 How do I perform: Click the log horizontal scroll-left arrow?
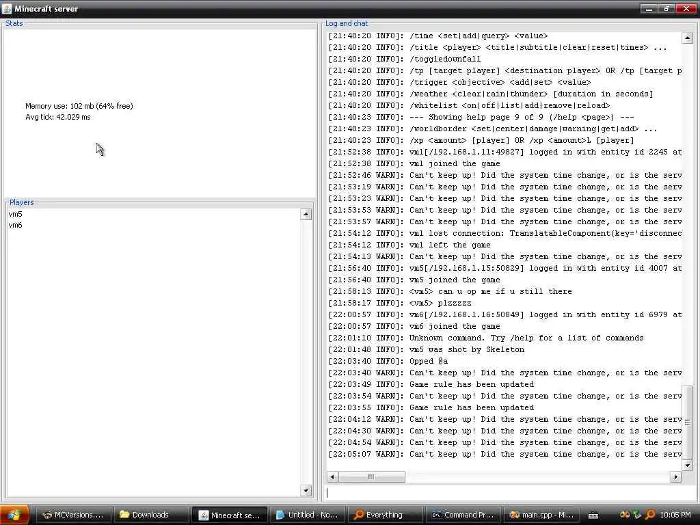click(332, 476)
